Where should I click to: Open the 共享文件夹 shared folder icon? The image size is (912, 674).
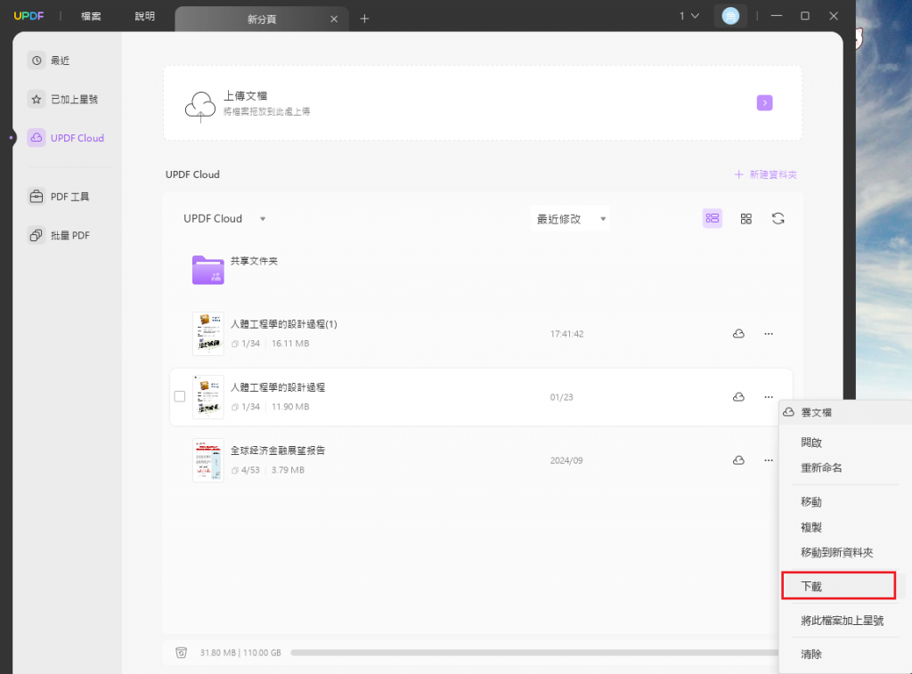208,270
